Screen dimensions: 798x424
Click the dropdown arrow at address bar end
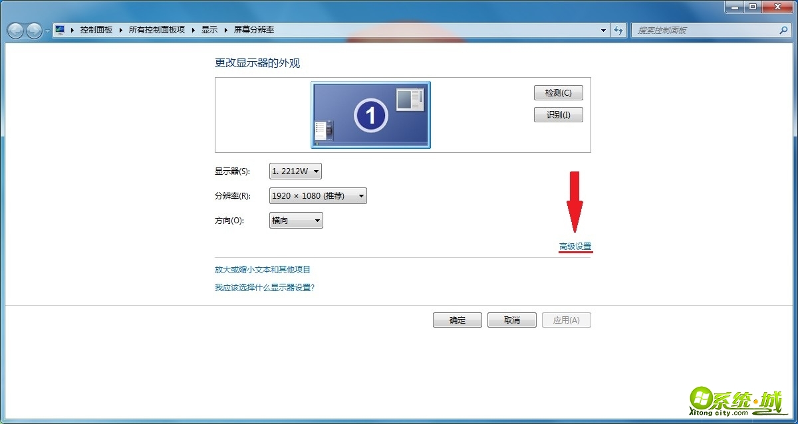click(x=602, y=30)
